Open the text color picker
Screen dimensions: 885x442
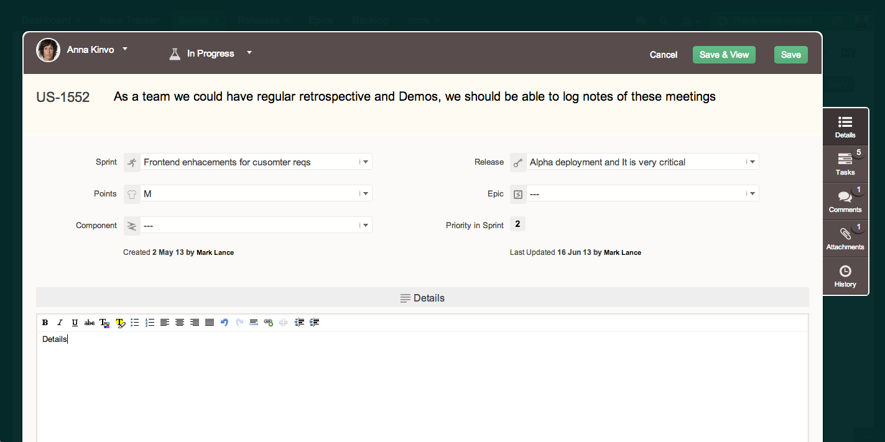pyautogui.click(x=104, y=323)
